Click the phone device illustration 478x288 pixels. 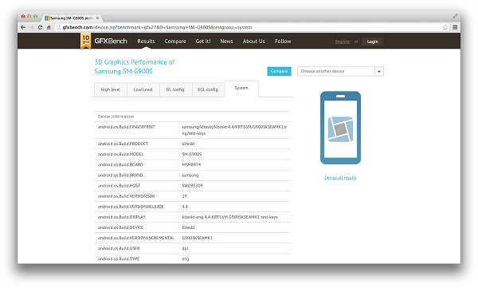click(340, 128)
